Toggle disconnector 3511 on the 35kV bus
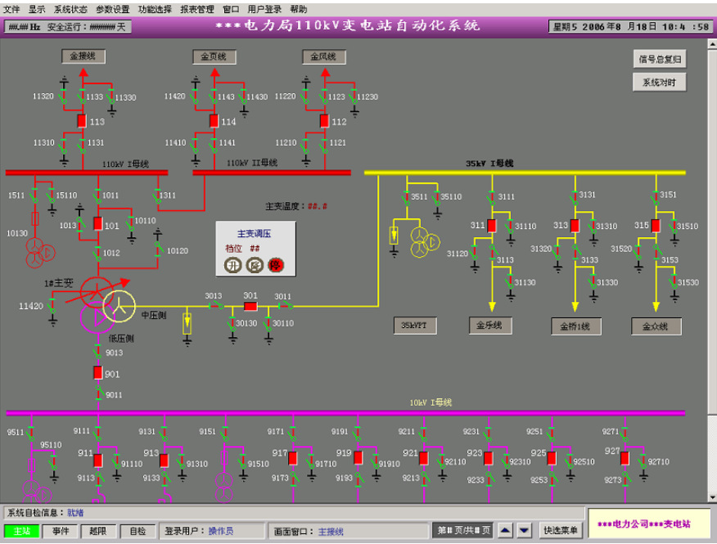 click(407, 197)
